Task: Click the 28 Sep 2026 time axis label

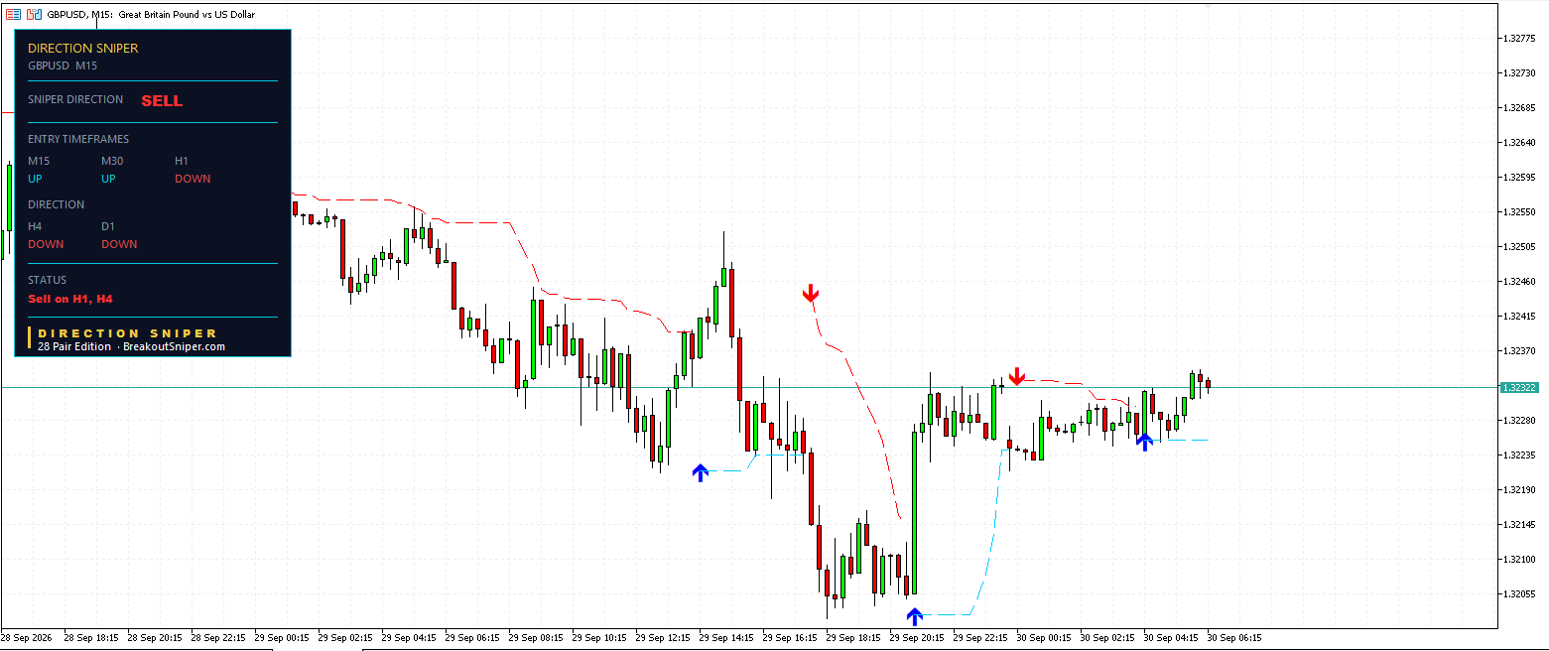Action: (x=27, y=637)
